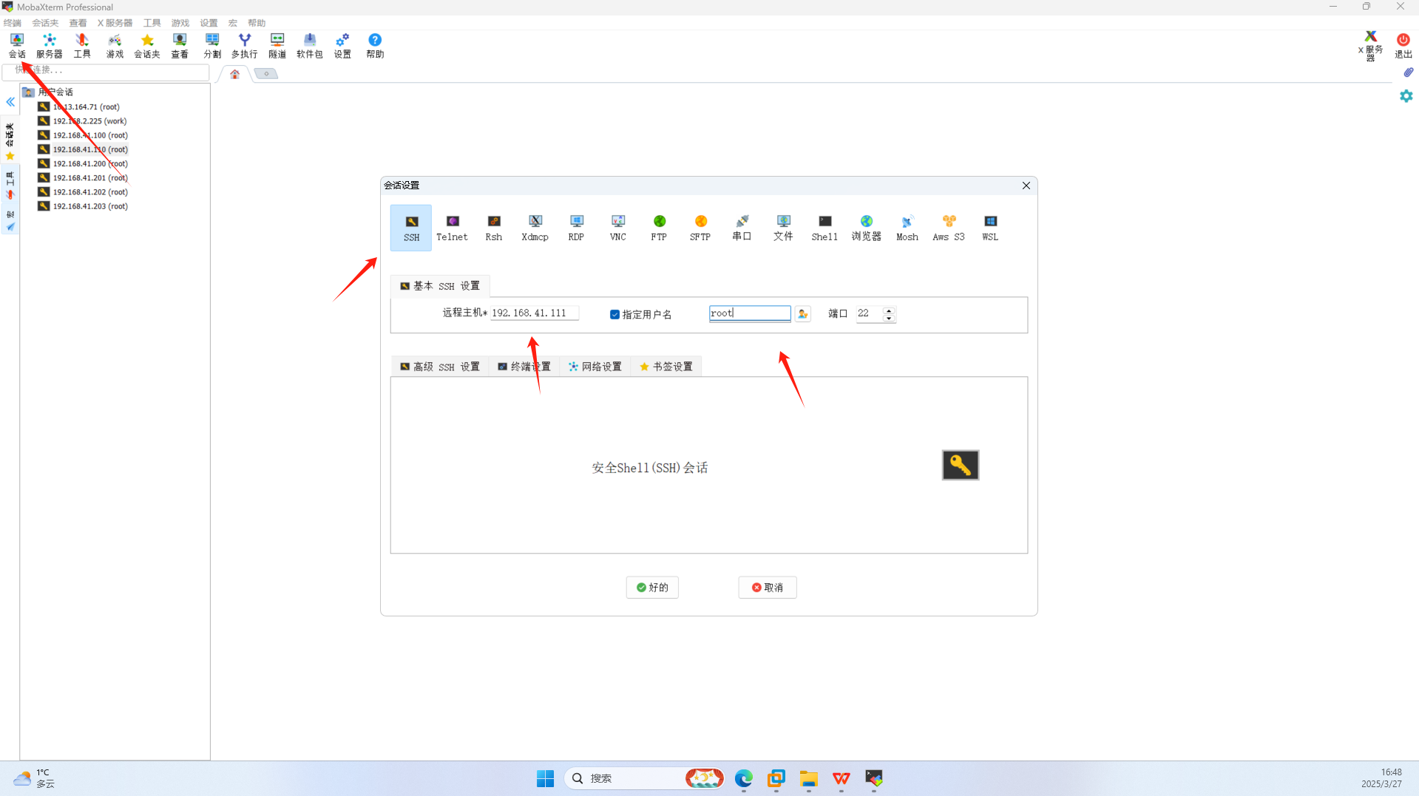Open the 终端 menu
1419x796 pixels.
click(13, 23)
